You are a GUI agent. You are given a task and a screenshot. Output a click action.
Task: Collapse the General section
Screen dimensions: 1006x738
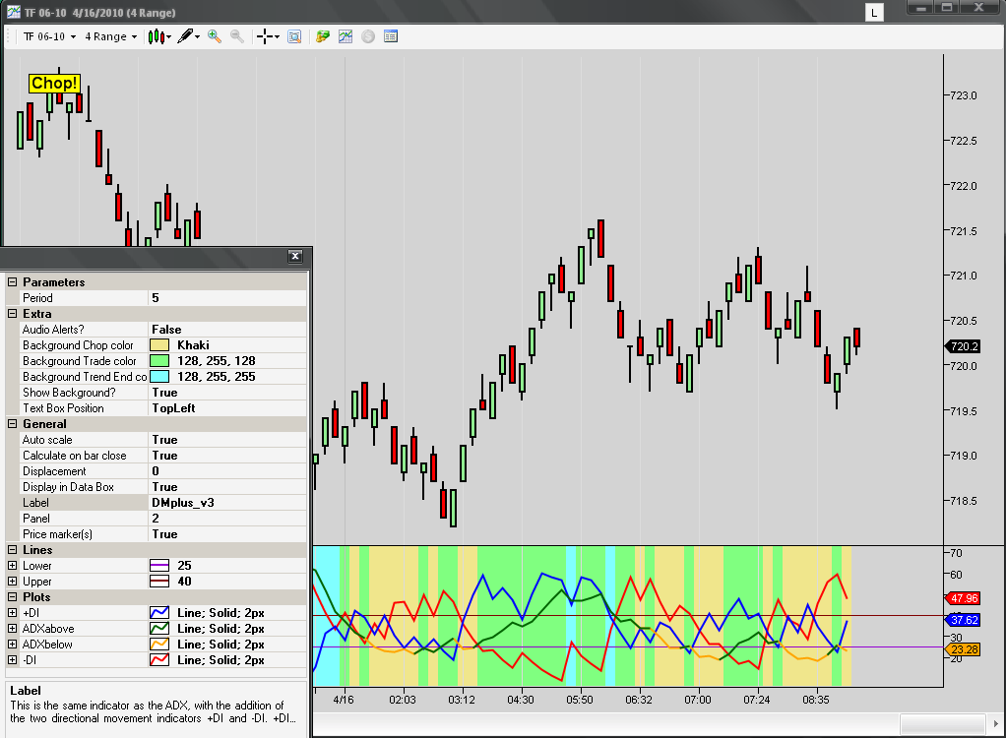pyautogui.click(x=12, y=424)
